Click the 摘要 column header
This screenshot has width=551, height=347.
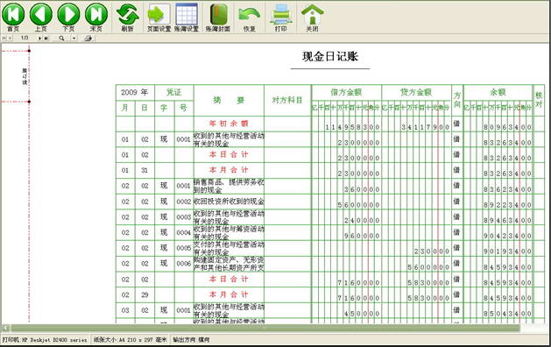coord(229,100)
